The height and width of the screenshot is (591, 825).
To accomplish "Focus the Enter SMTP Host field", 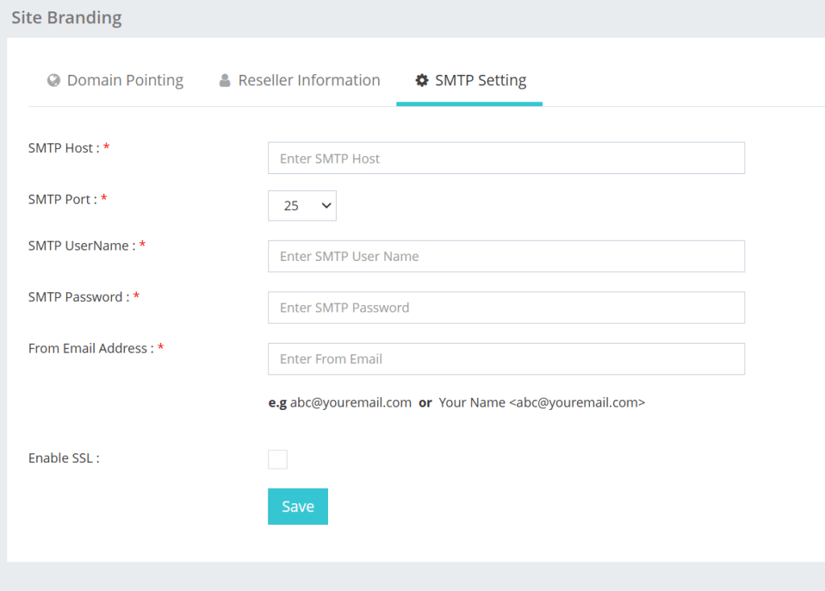I will tap(506, 158).
